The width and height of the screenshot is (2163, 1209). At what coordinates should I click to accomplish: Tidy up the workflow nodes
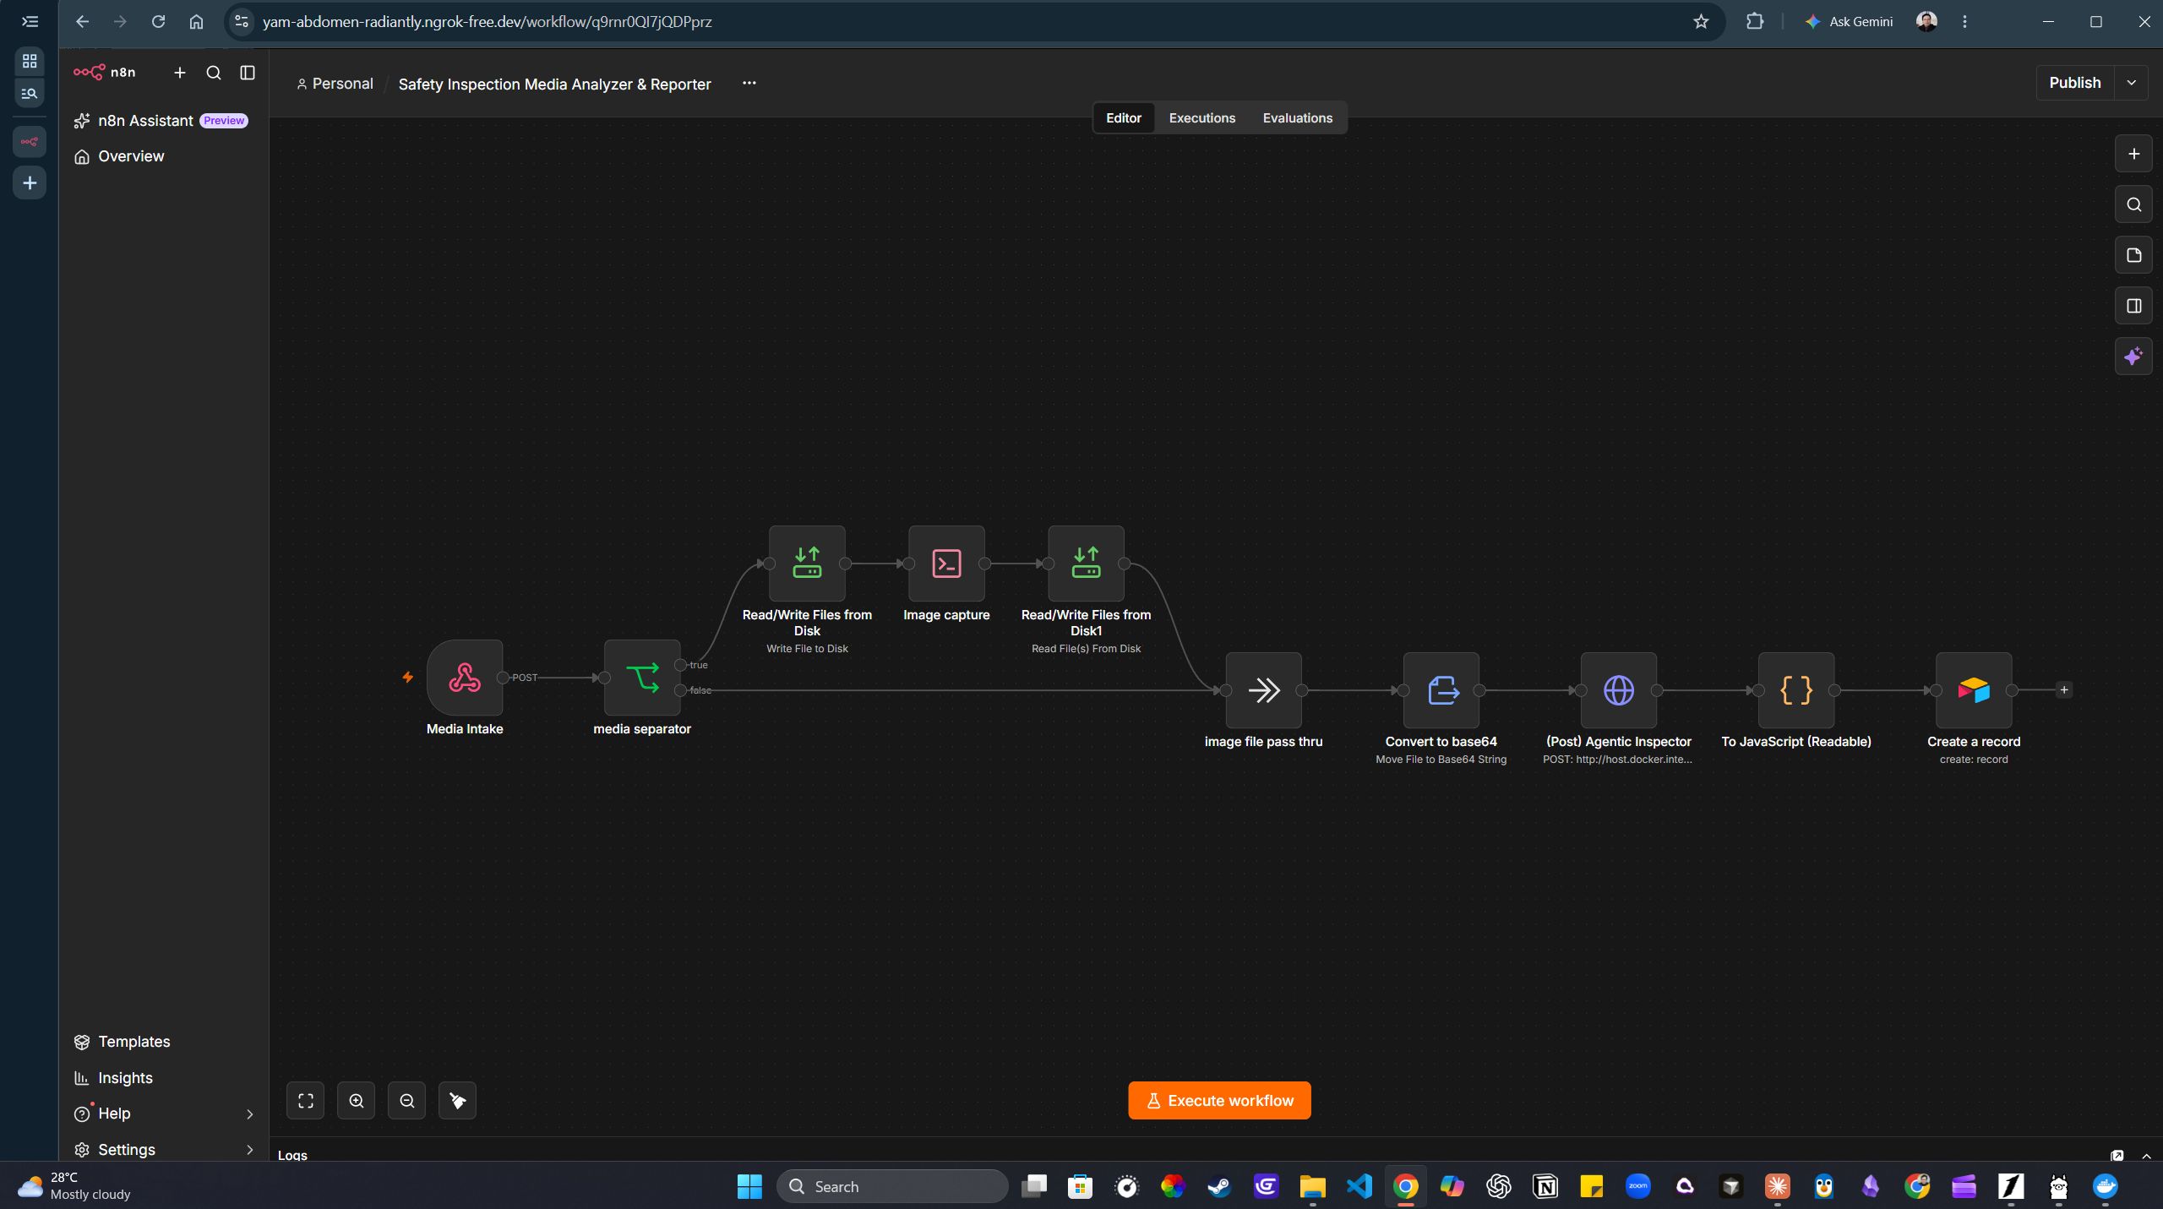[x=457, y=1101]
